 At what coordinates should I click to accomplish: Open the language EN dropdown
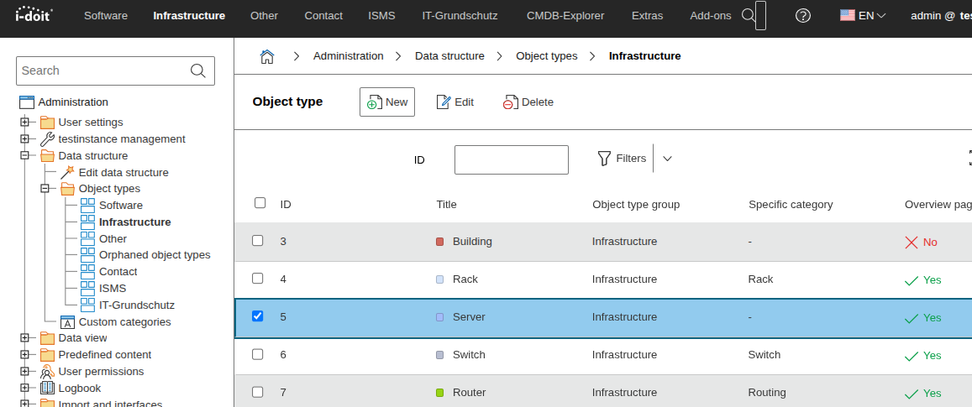pos(863,15)
